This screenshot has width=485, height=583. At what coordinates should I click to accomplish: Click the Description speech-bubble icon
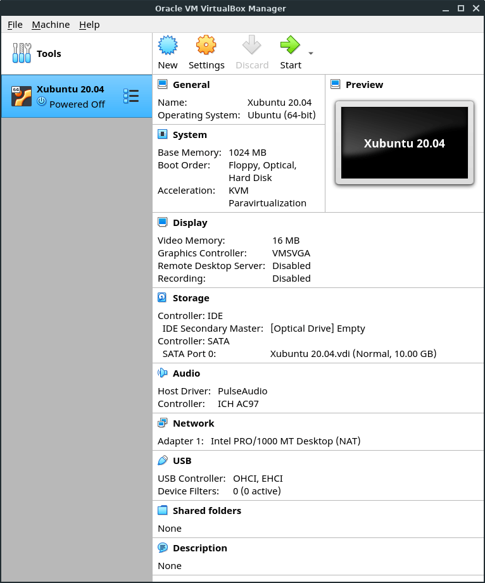pos(163,548)
